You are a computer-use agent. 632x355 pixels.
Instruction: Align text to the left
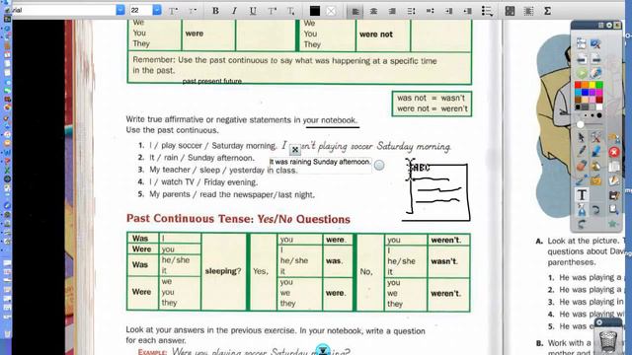(x=355, y=11)
